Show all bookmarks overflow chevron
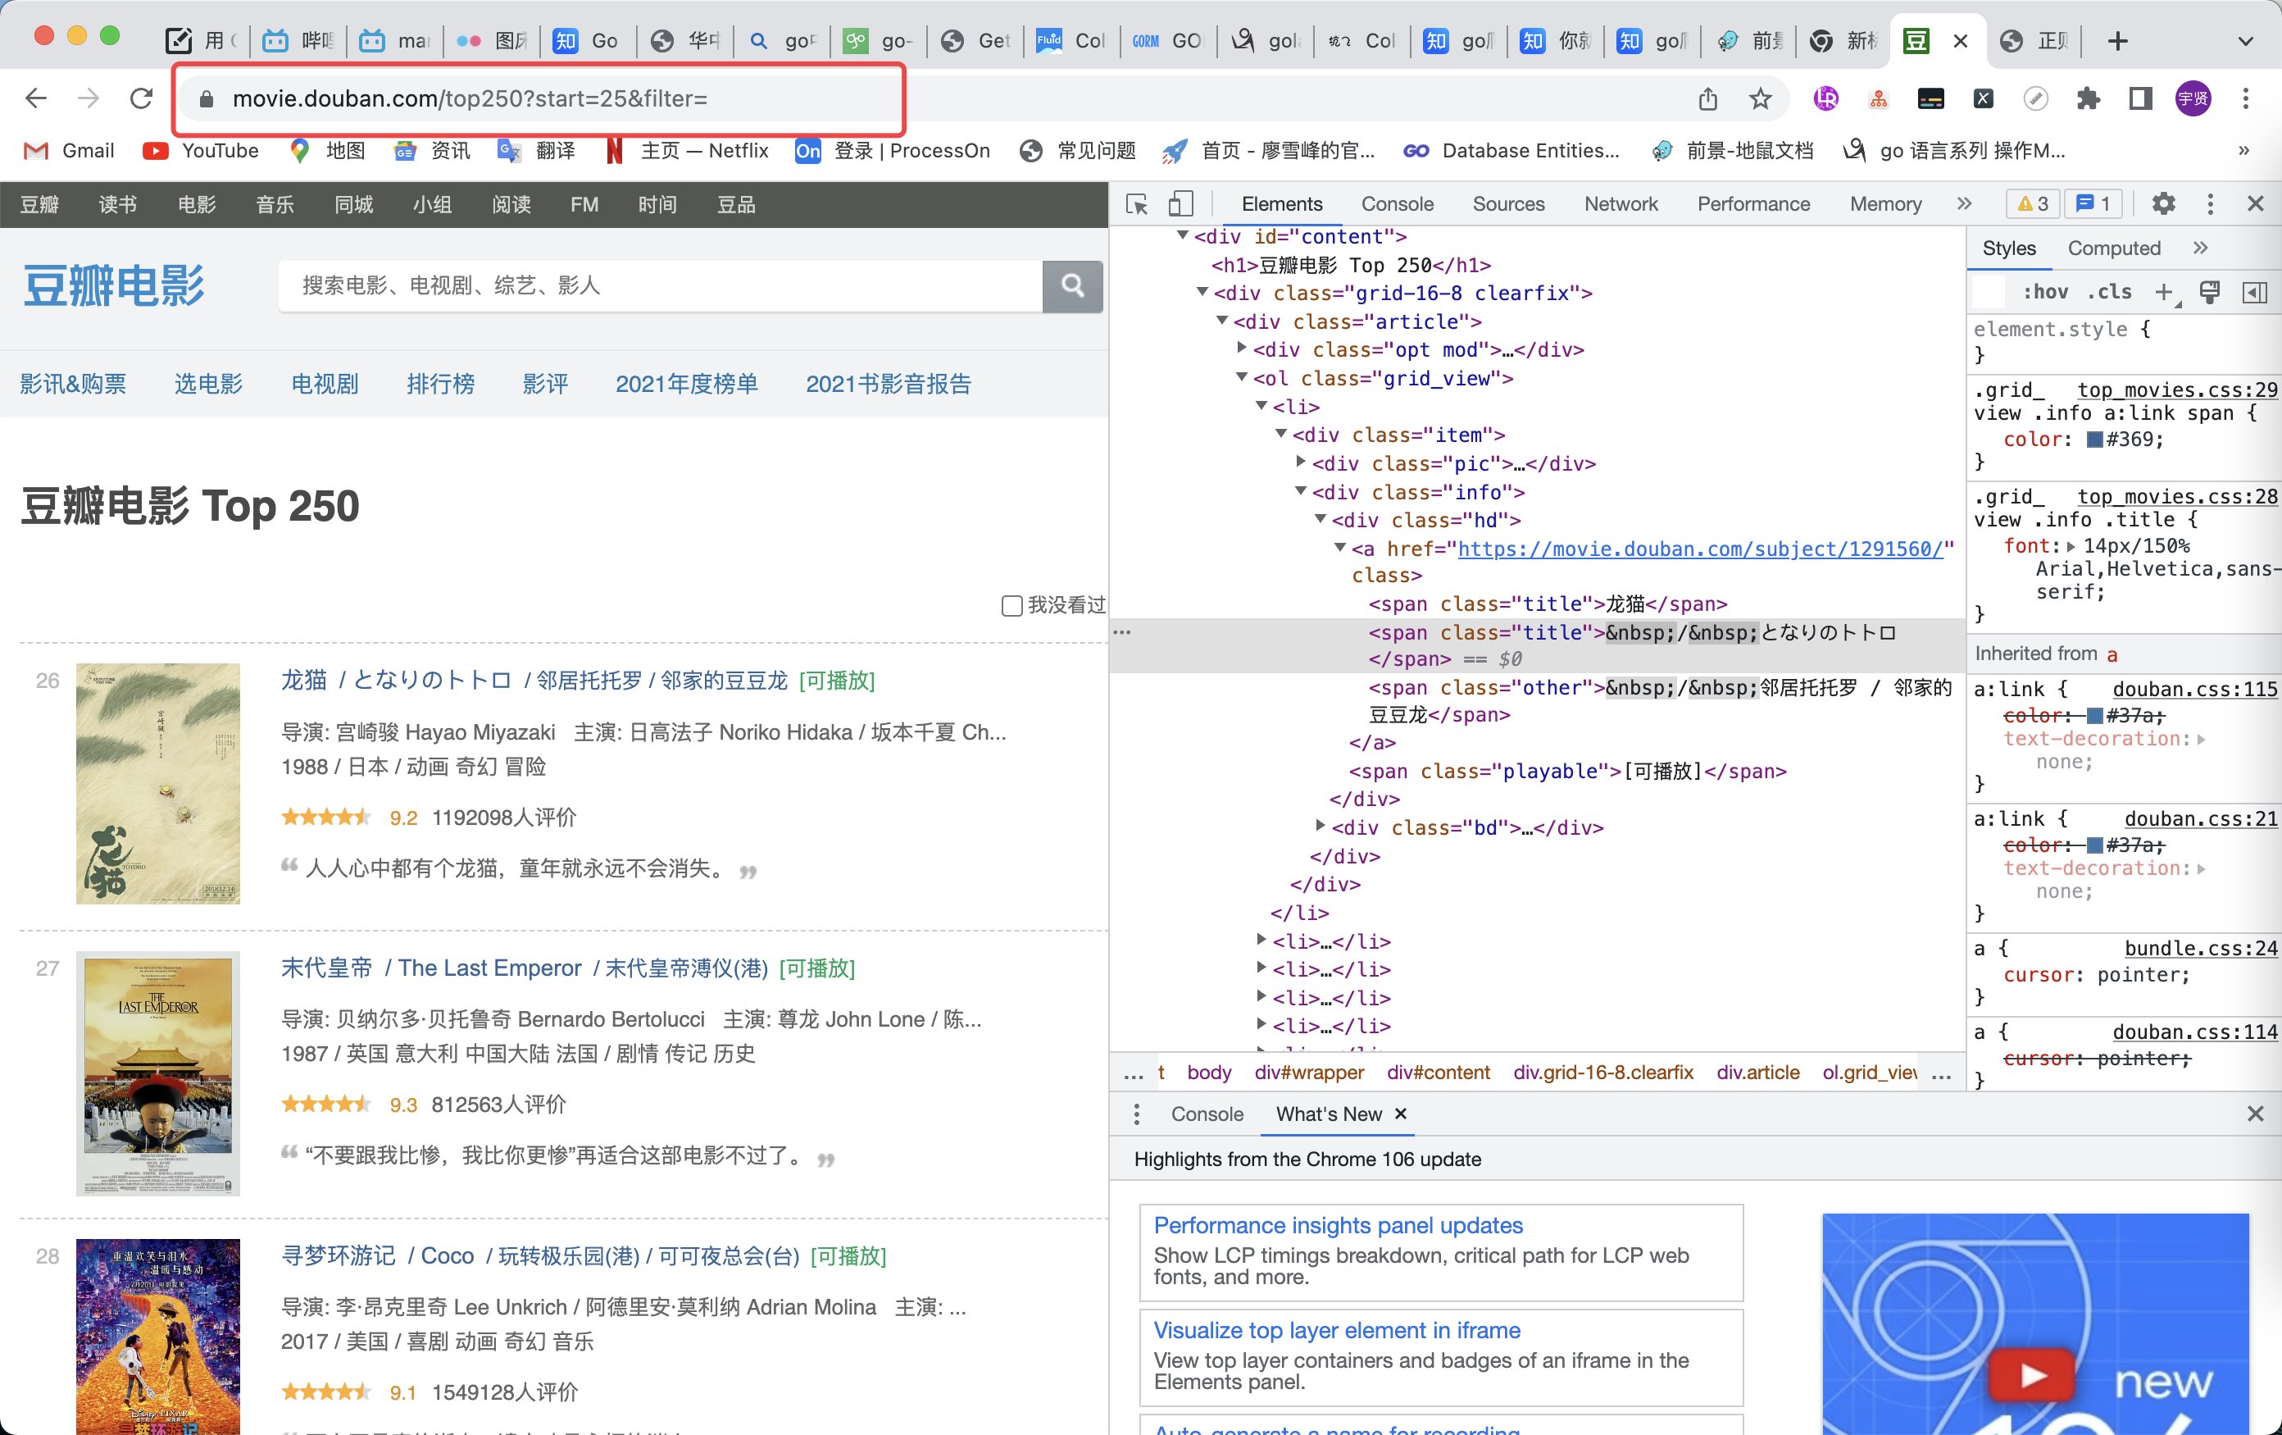 [x=2243, y=151]
